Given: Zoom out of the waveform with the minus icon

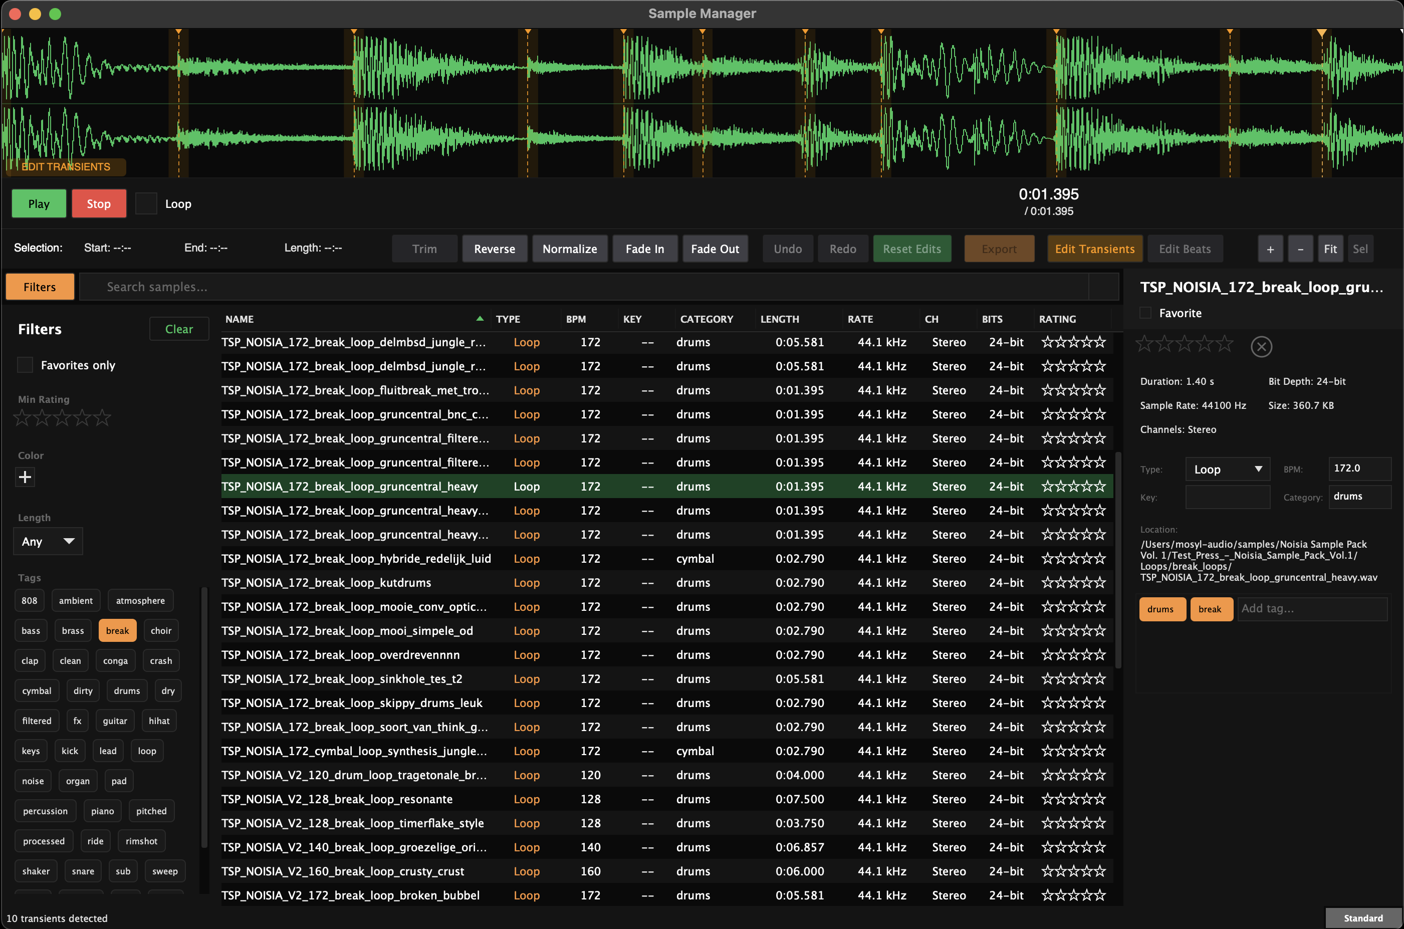Looking at the screenshot, I should pos(1300,248).
